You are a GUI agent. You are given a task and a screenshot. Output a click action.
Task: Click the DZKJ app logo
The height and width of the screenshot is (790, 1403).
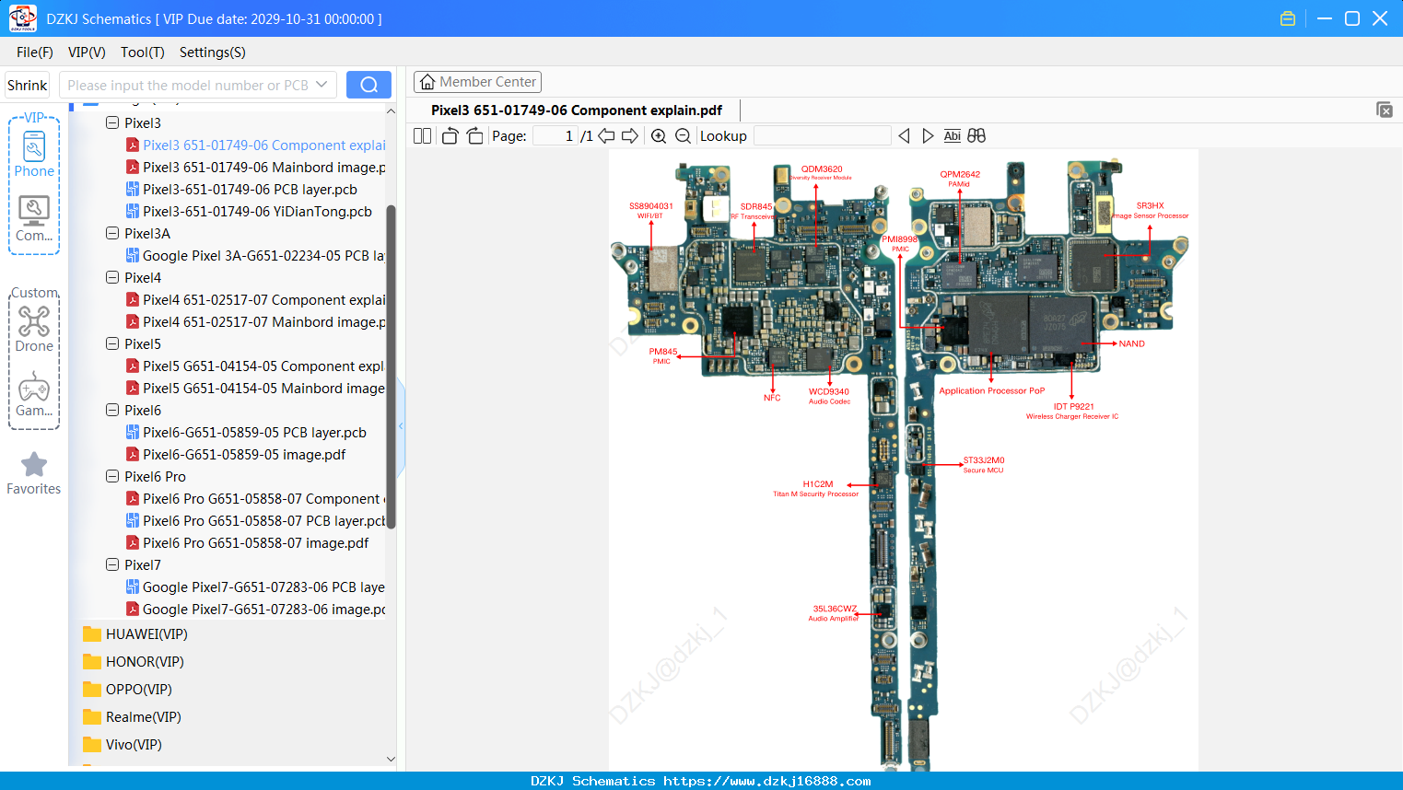(x=23, y=18)
